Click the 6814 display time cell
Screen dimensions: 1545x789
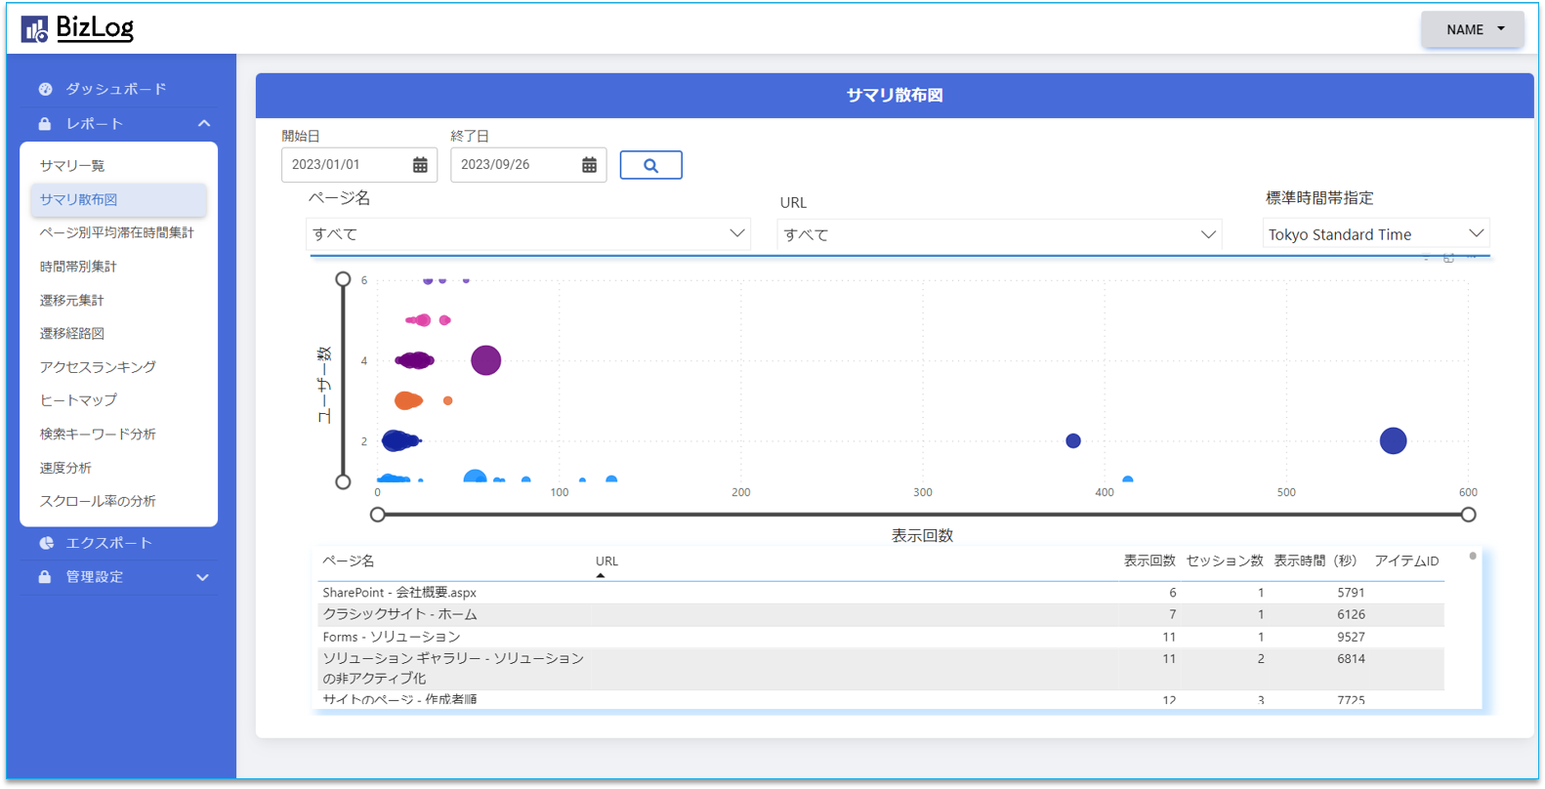pos(1351,659)
